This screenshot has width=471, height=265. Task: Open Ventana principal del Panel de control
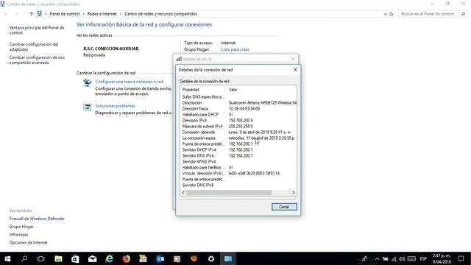point(37,30)
